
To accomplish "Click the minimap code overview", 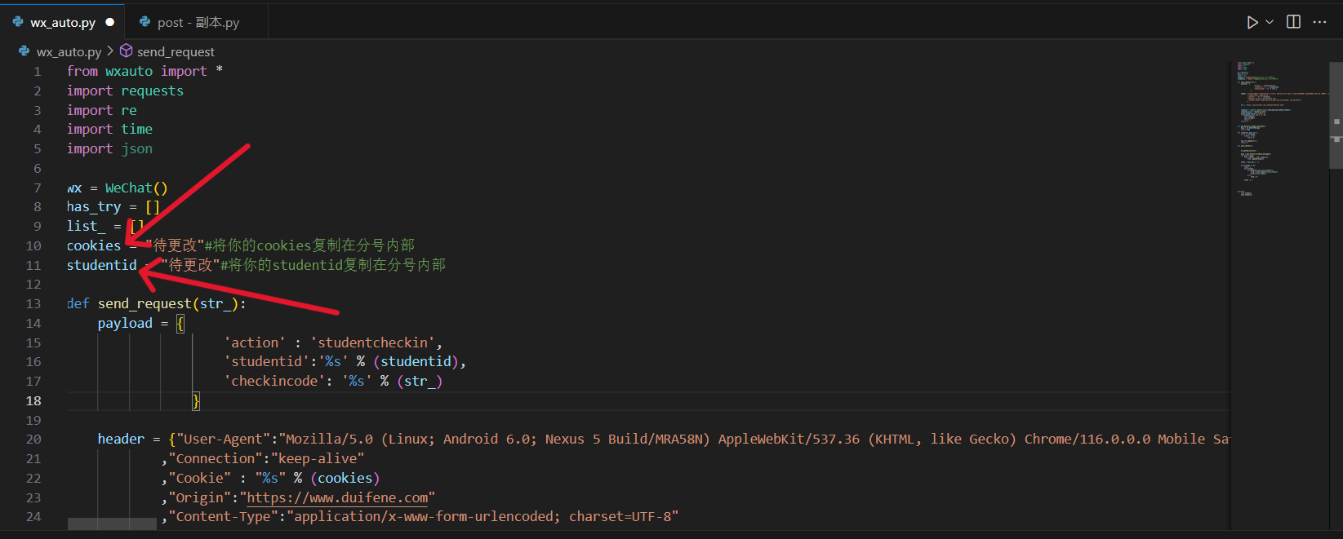I will coord(1278,130).
